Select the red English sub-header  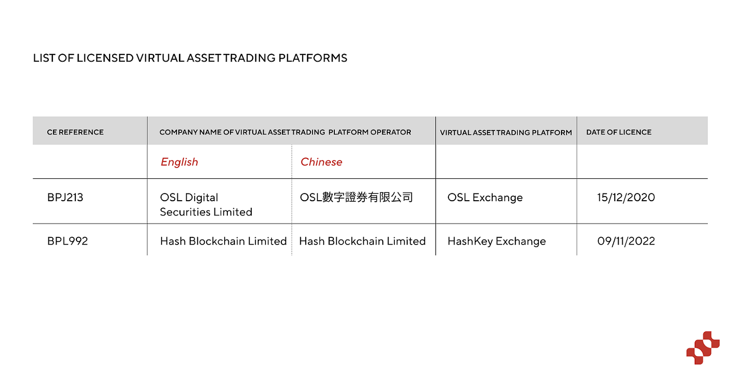(x=179, y=162)
